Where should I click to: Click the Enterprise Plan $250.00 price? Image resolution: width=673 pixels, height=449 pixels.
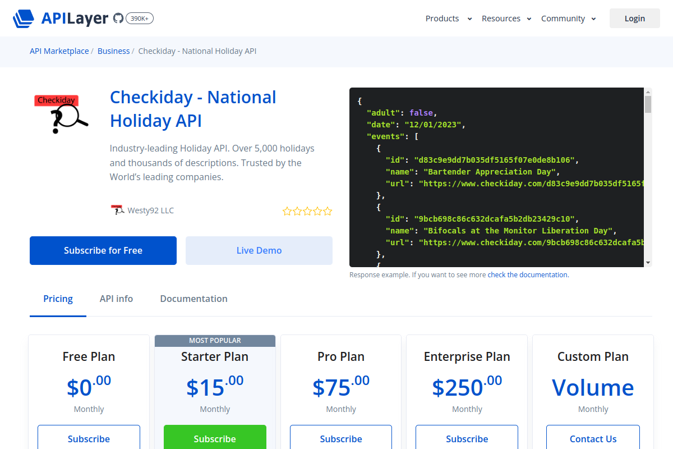point(467,387)
